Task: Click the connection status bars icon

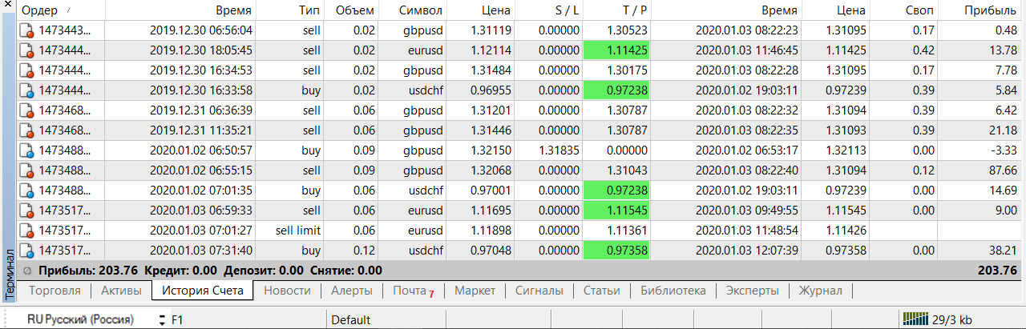Action: click(x=916, y=319)
